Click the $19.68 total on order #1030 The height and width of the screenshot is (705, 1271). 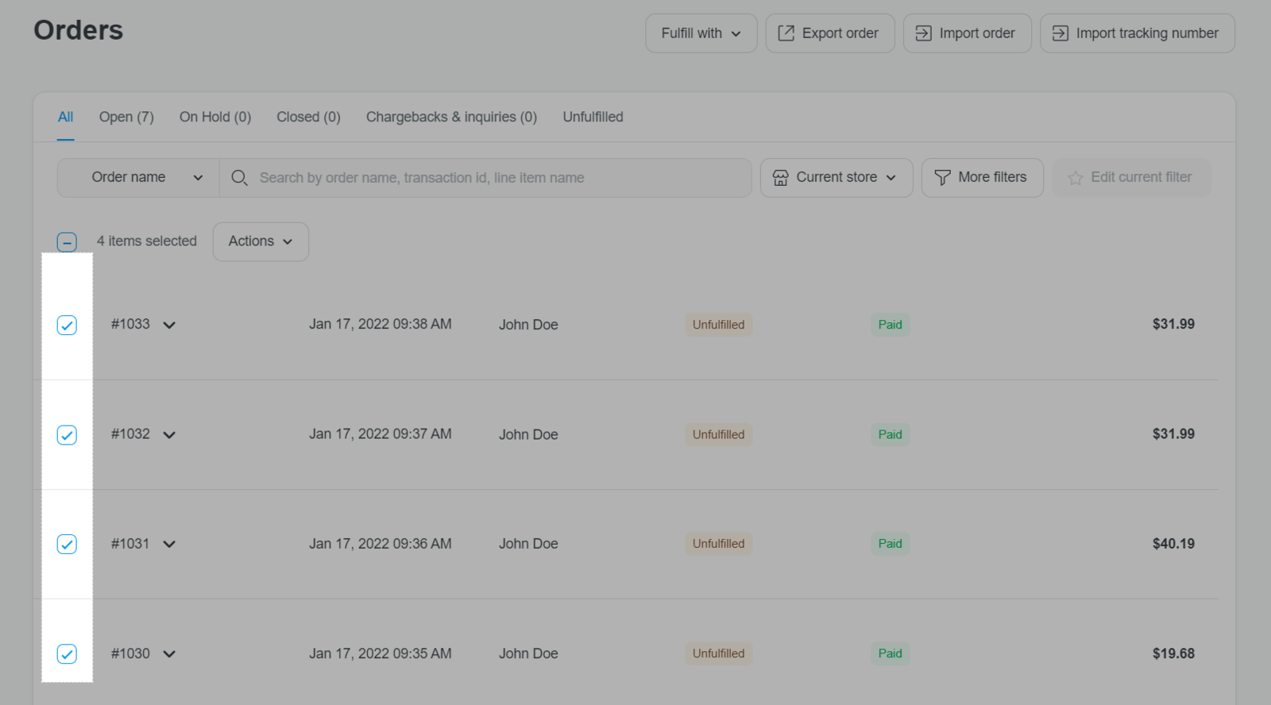1173,653
